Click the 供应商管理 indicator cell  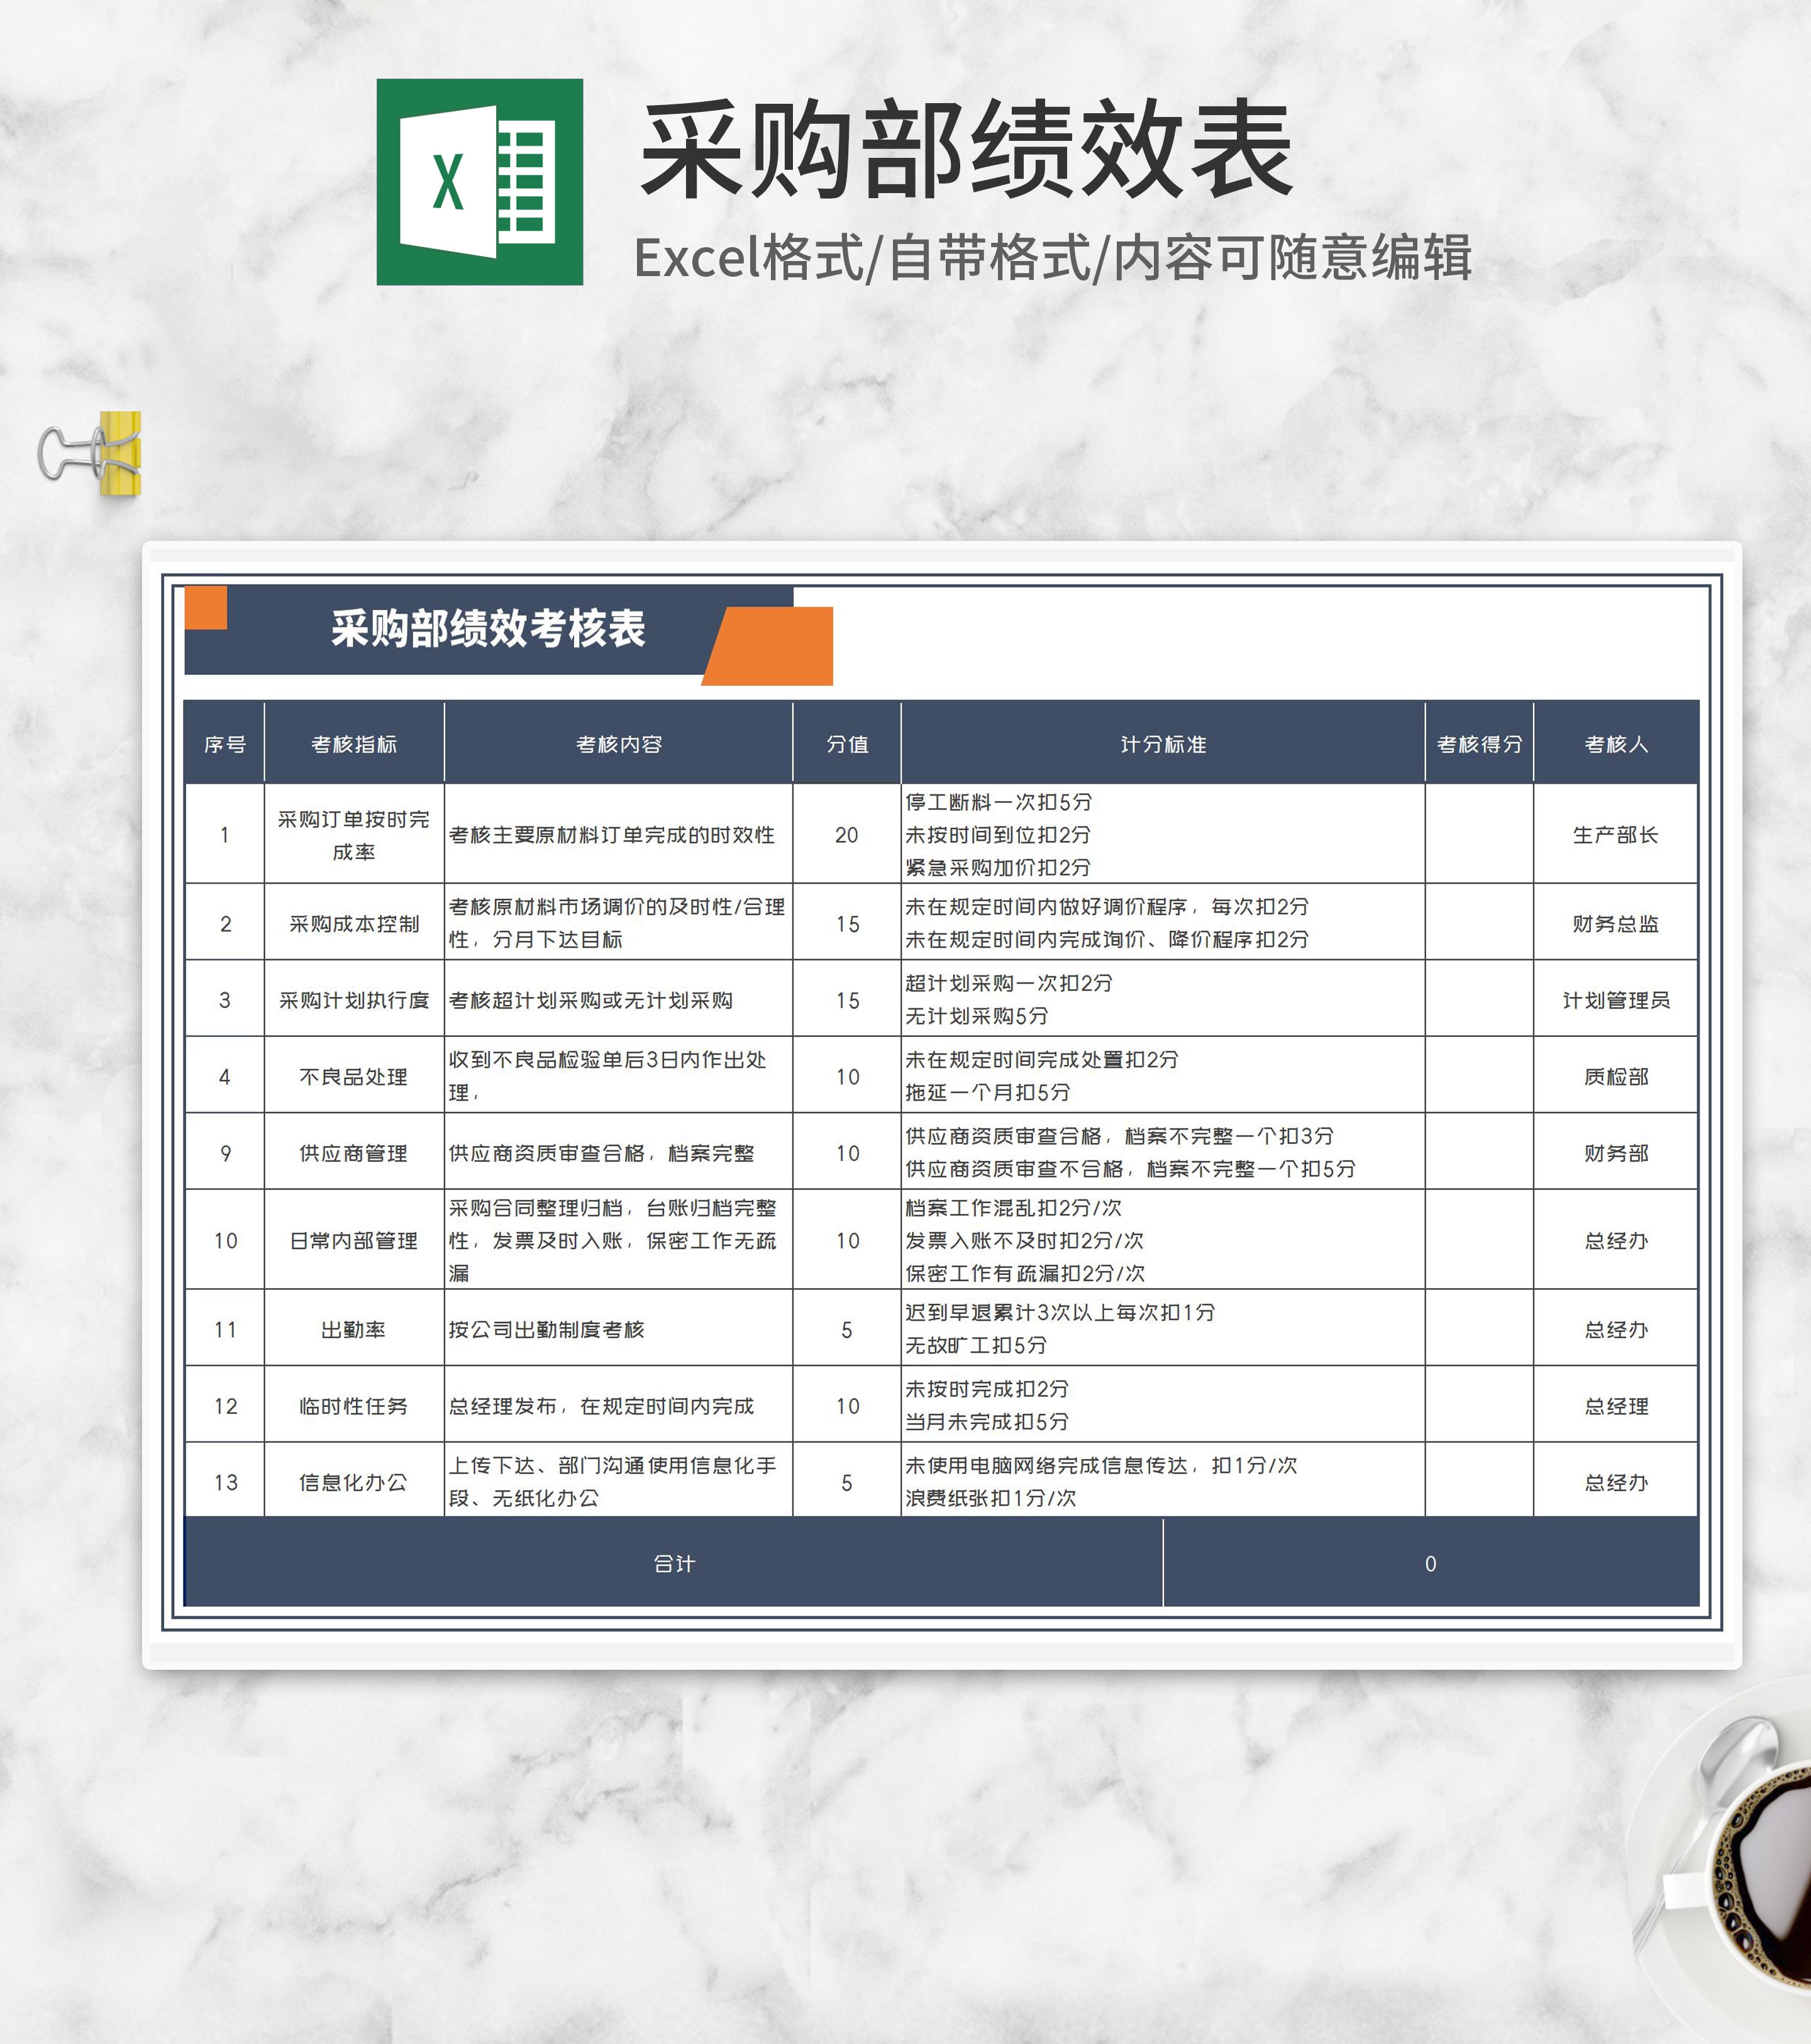pyautogui.click(x=354, y=1153)
